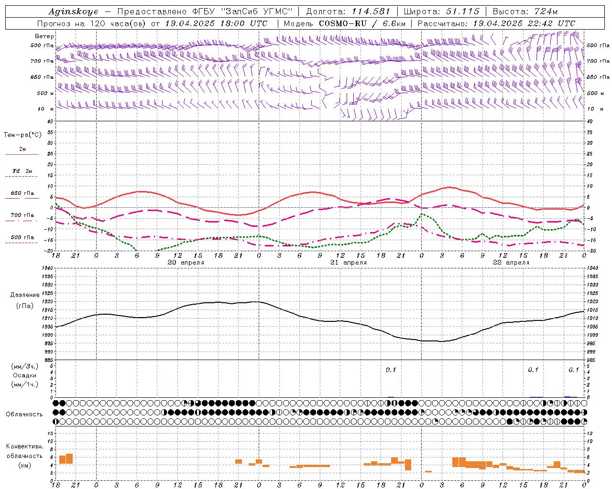Click the "20 апреля" date label
Image resolution: width=612 pixels, height=489 pixels.
coord(186,263)
